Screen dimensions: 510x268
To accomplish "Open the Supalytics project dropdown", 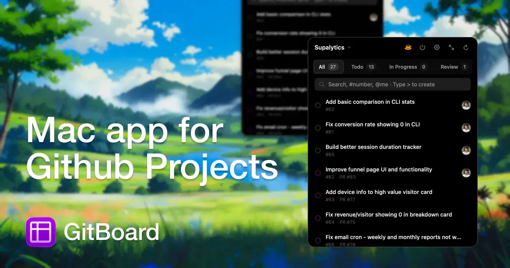I will click(x=333, y=48).
